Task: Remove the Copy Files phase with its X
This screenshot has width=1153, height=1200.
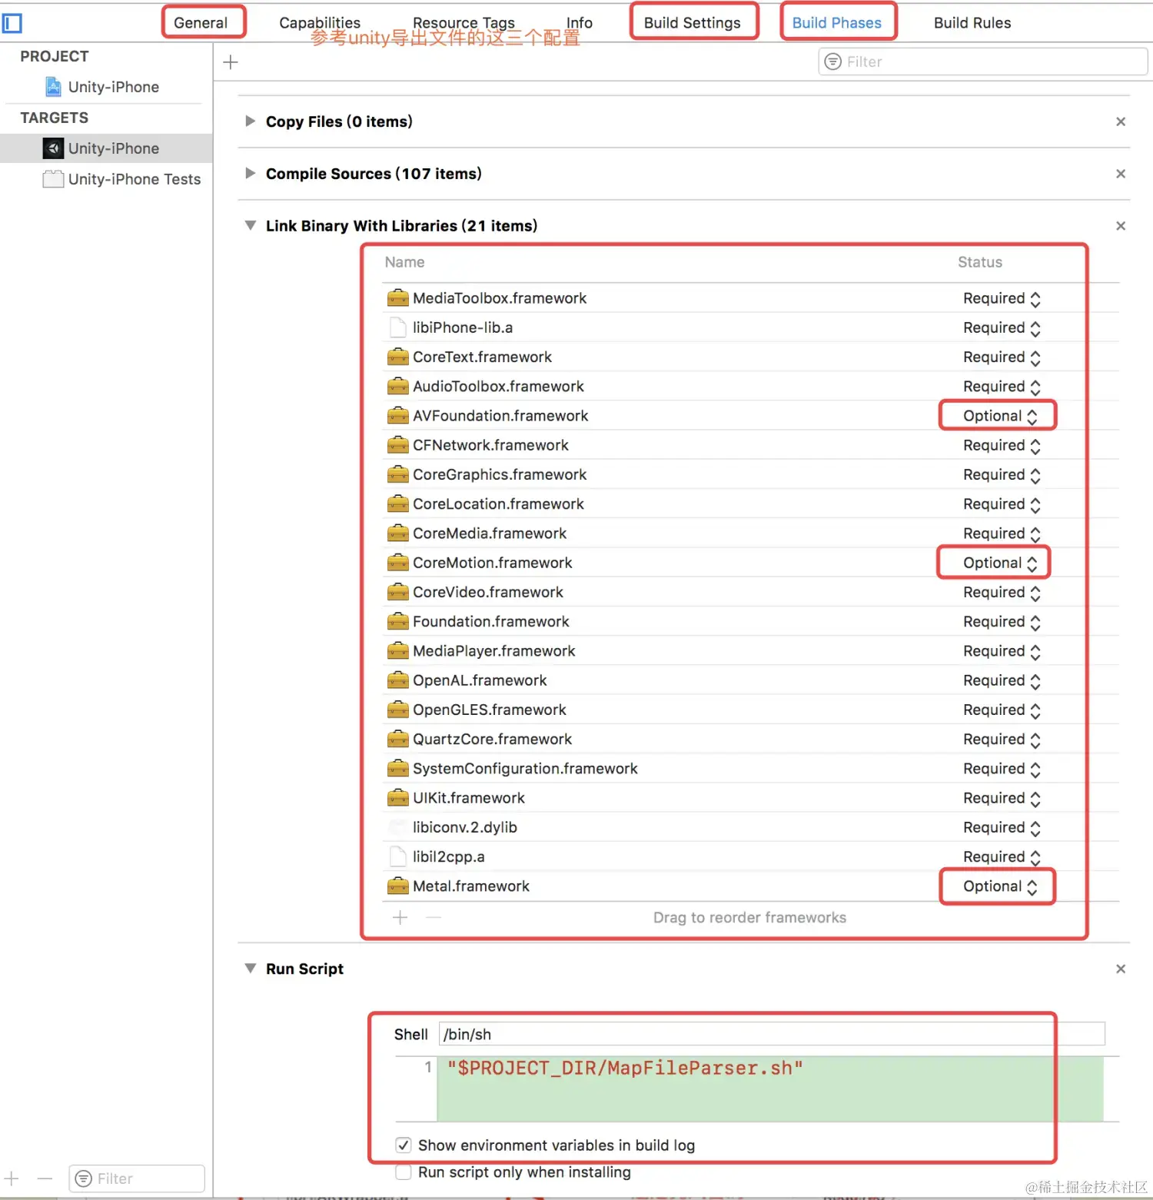Action: click(1121, 121)
